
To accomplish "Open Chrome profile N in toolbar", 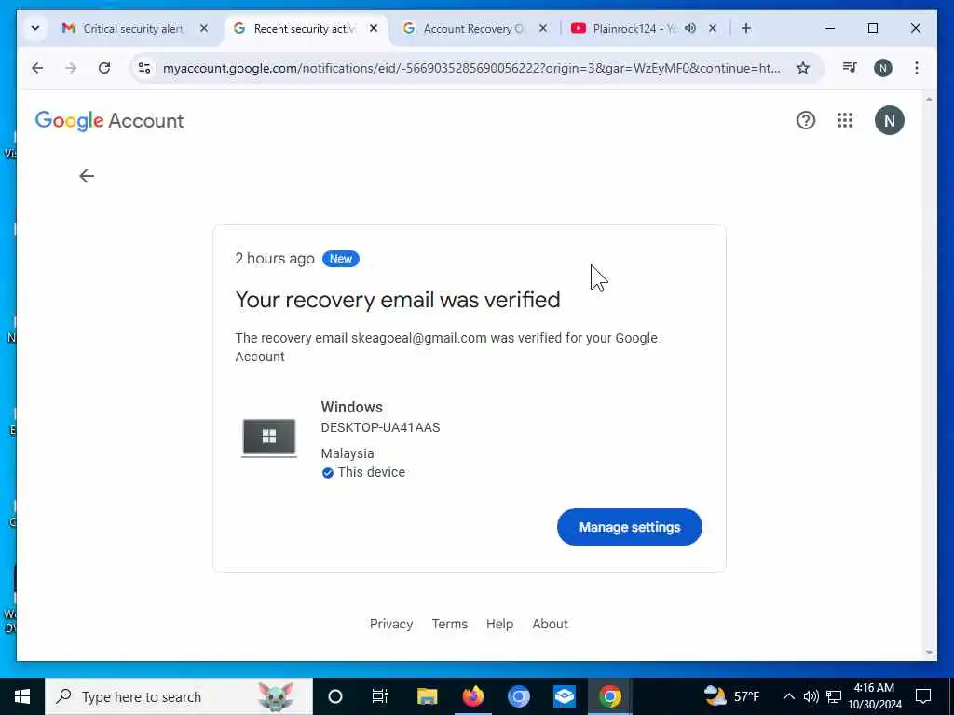I will 883,68.
